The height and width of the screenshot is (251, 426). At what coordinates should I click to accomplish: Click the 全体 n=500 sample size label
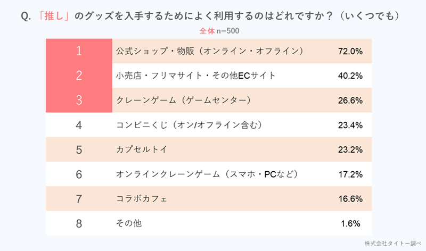pyautogui.click(x=212, y=31)
